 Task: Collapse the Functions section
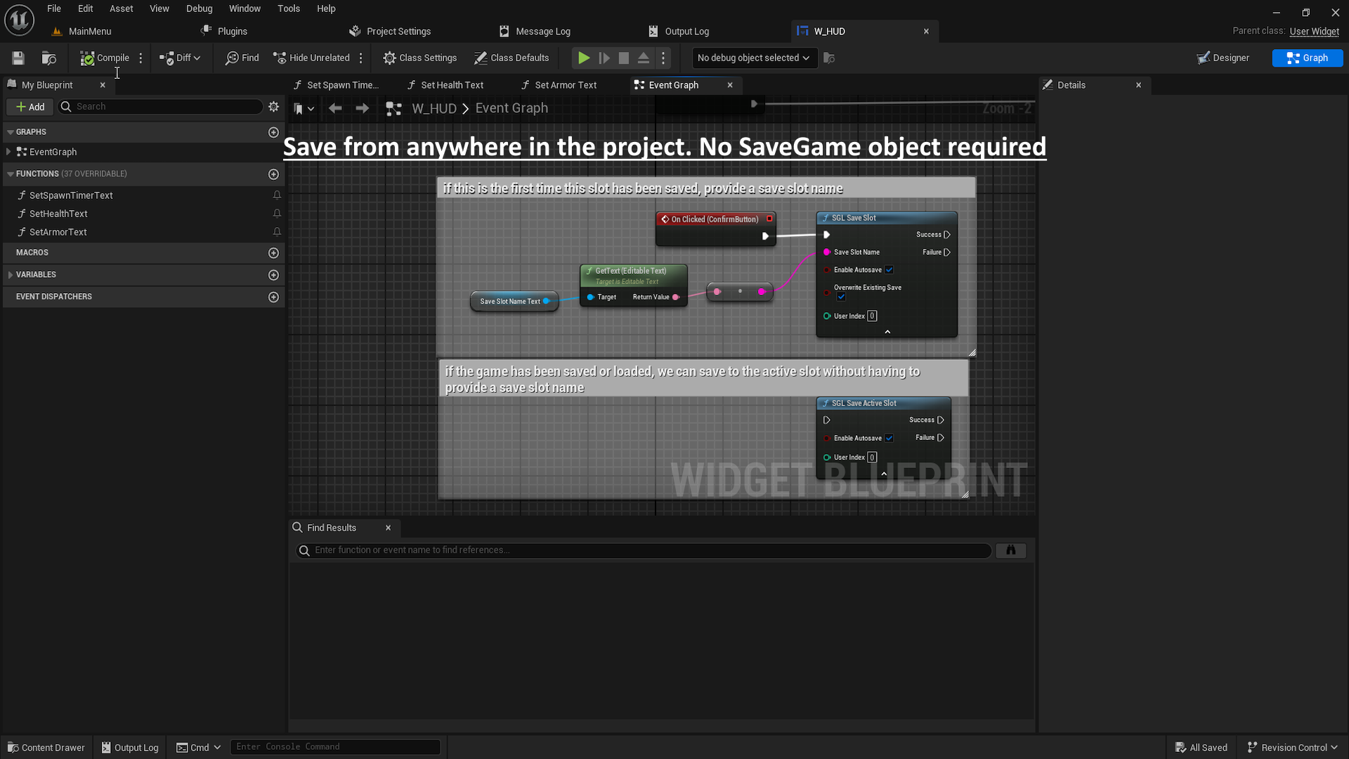coord(11,174)
